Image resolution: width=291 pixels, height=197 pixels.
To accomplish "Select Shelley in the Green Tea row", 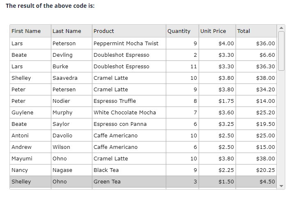I will click(x=21, y=182).
